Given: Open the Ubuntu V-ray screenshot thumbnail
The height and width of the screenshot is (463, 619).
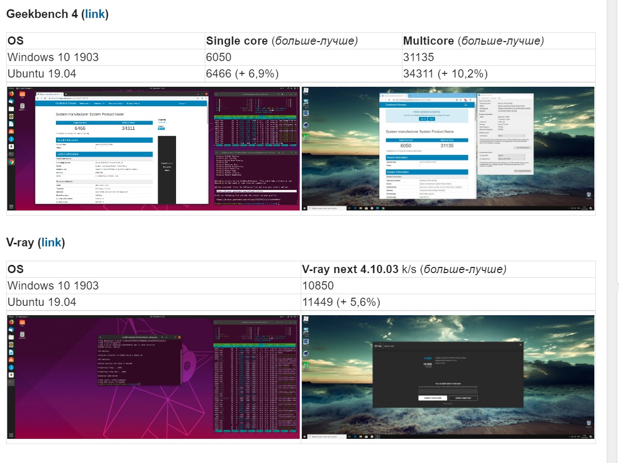Looking at the screenshot, I should (x=153, y=377).
